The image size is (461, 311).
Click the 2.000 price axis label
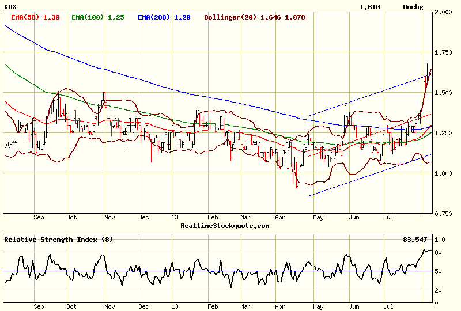[x=444, y=12]
